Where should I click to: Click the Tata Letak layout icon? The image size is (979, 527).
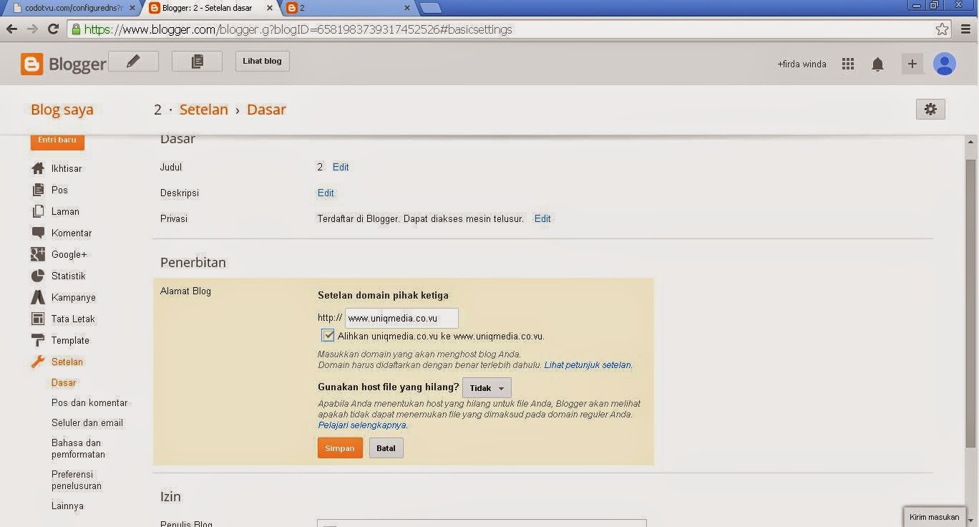pyautogui.click(x=38, y=319)
